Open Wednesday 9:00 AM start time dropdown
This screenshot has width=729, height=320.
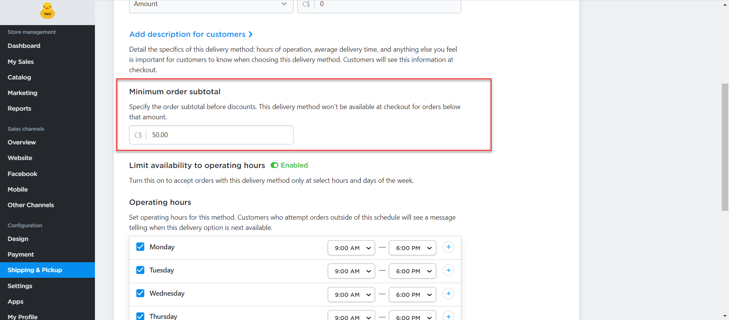351,295
